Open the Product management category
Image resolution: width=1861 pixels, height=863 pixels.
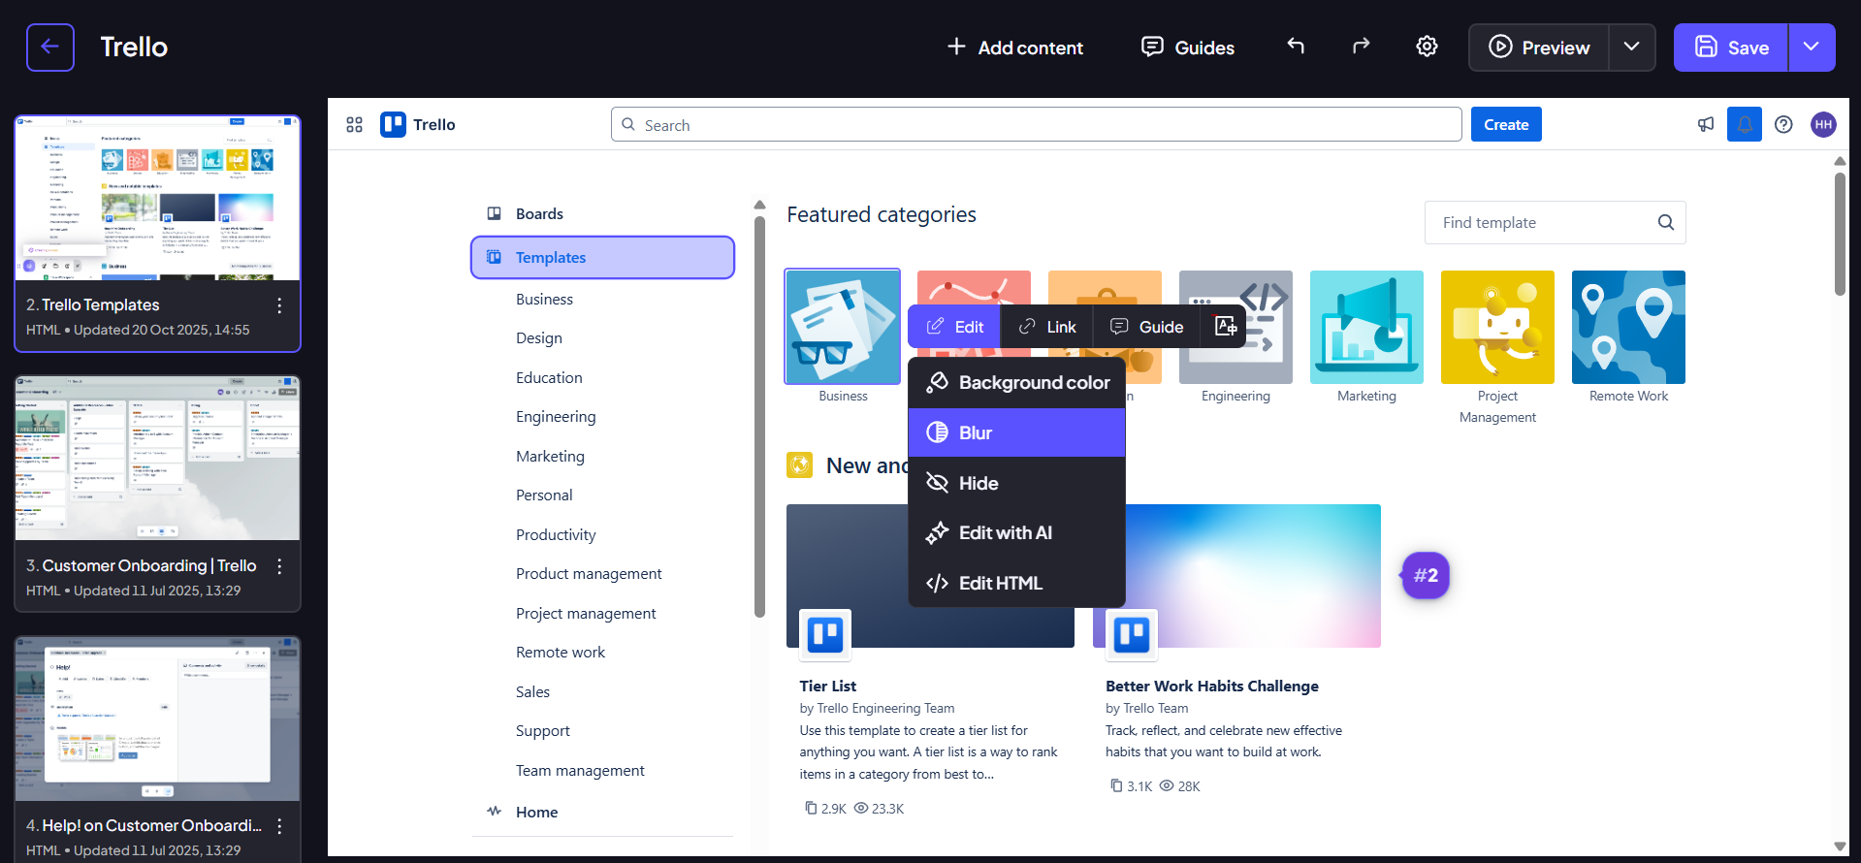coord(589,573)
